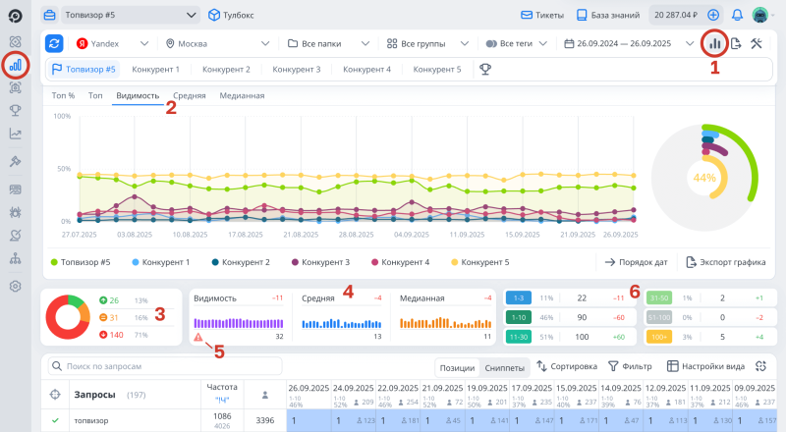This screenshot has height=432, width=786.
Task: Click the blue refresh positions button
Action: (54, 43)
